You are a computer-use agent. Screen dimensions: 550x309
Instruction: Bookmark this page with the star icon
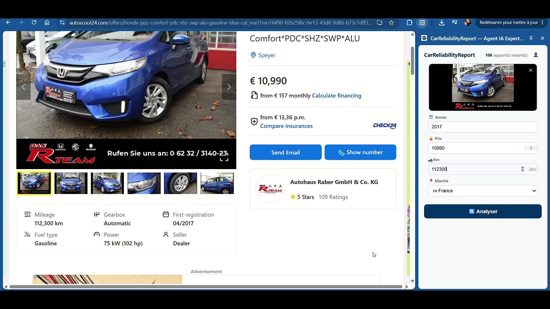391,22
